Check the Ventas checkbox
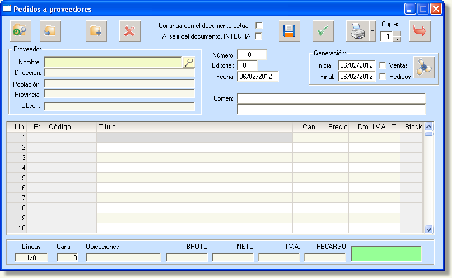The width and height of the screenshot is (452, 278). coord(383,65)
